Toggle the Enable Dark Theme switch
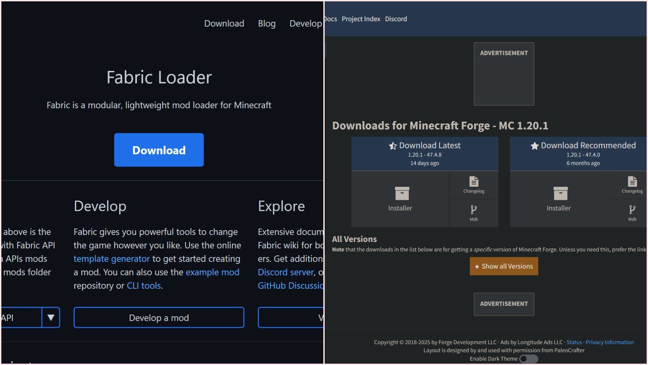 (x=529, y=359)
